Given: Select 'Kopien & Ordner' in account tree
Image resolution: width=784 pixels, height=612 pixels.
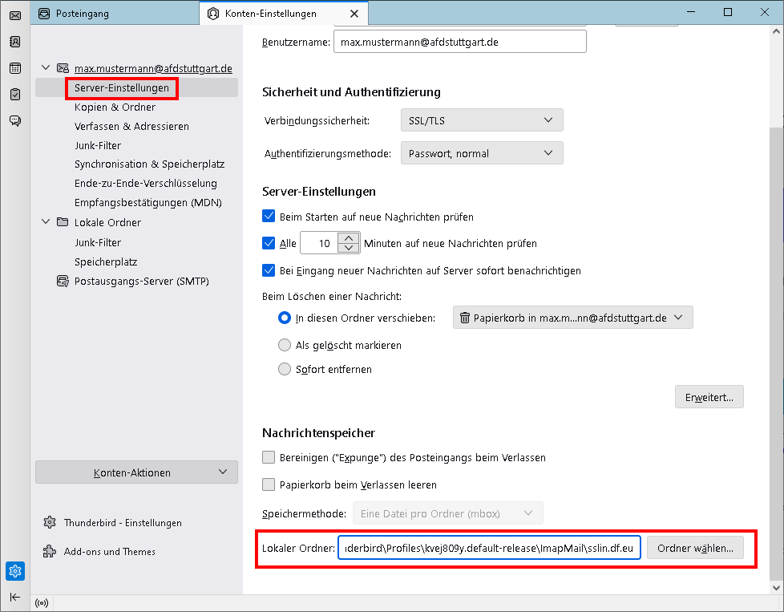Looking at the screenshot, I should [115, 107].
